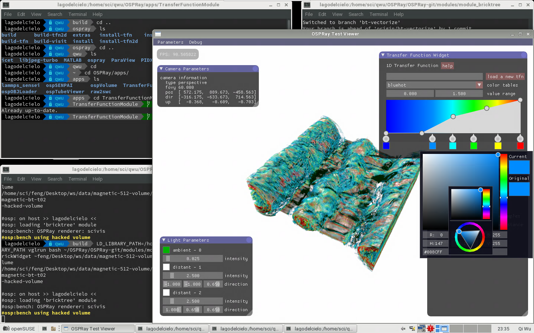This screenshot has height=333, width=534.
Task: Click the 'load a new tfn' button
Action: point(505,77)
